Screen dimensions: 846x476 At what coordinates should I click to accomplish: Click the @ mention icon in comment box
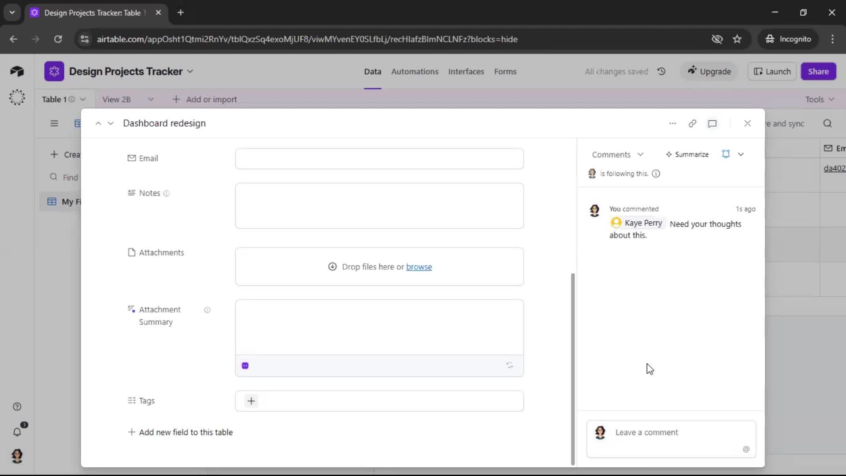746,449
